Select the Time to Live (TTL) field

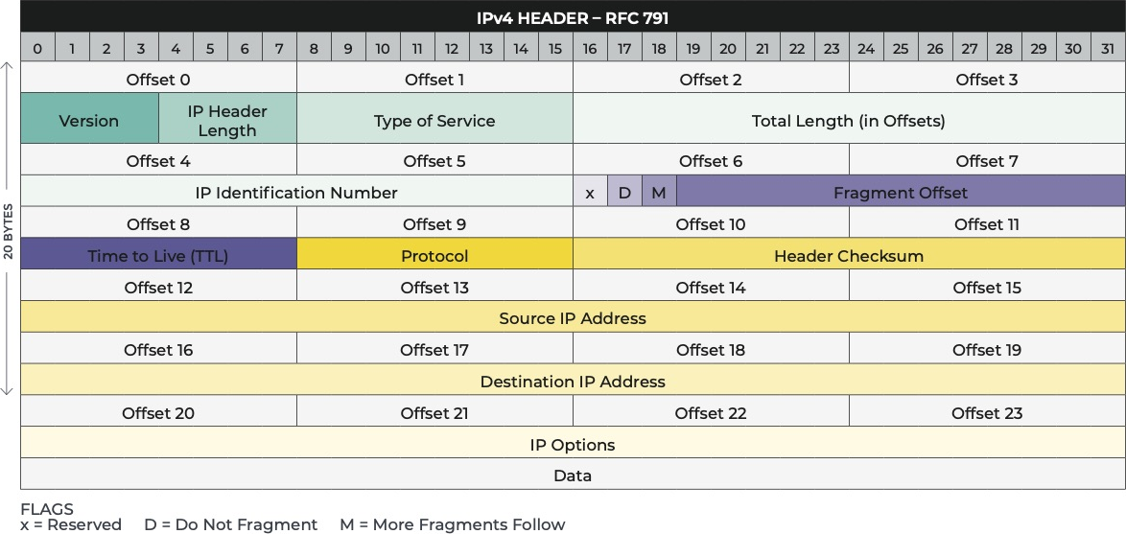[x=158, y=256]
